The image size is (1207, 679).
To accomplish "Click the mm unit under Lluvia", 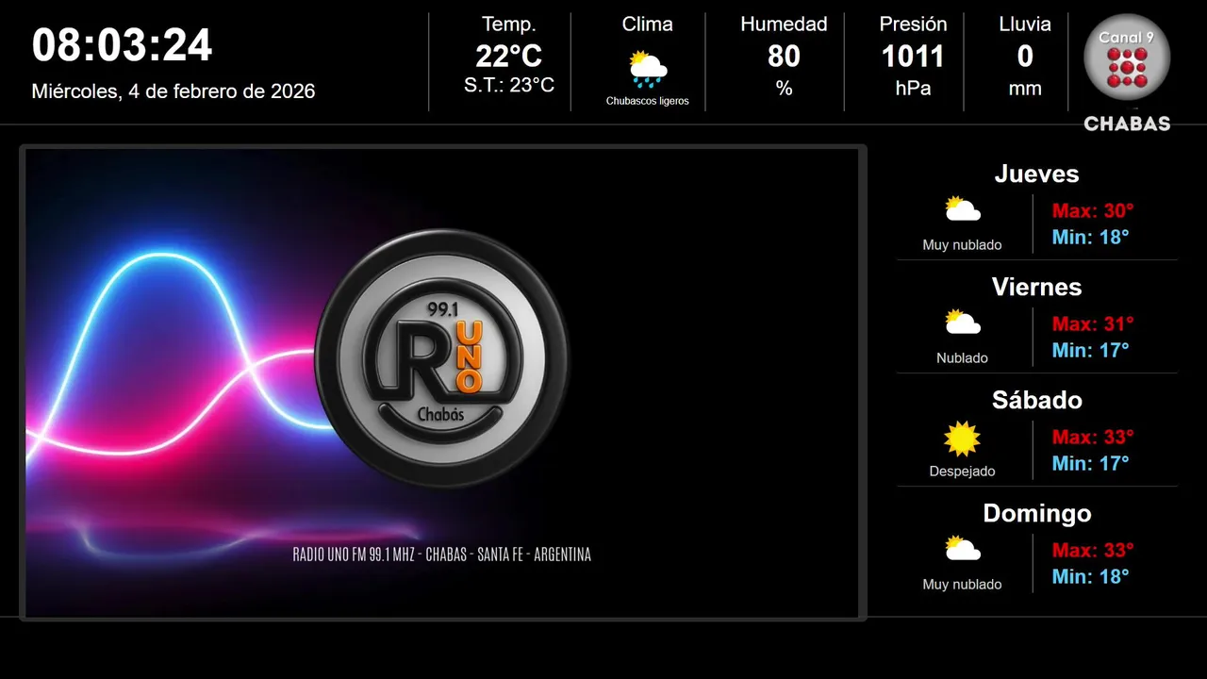I will 1025,89.
